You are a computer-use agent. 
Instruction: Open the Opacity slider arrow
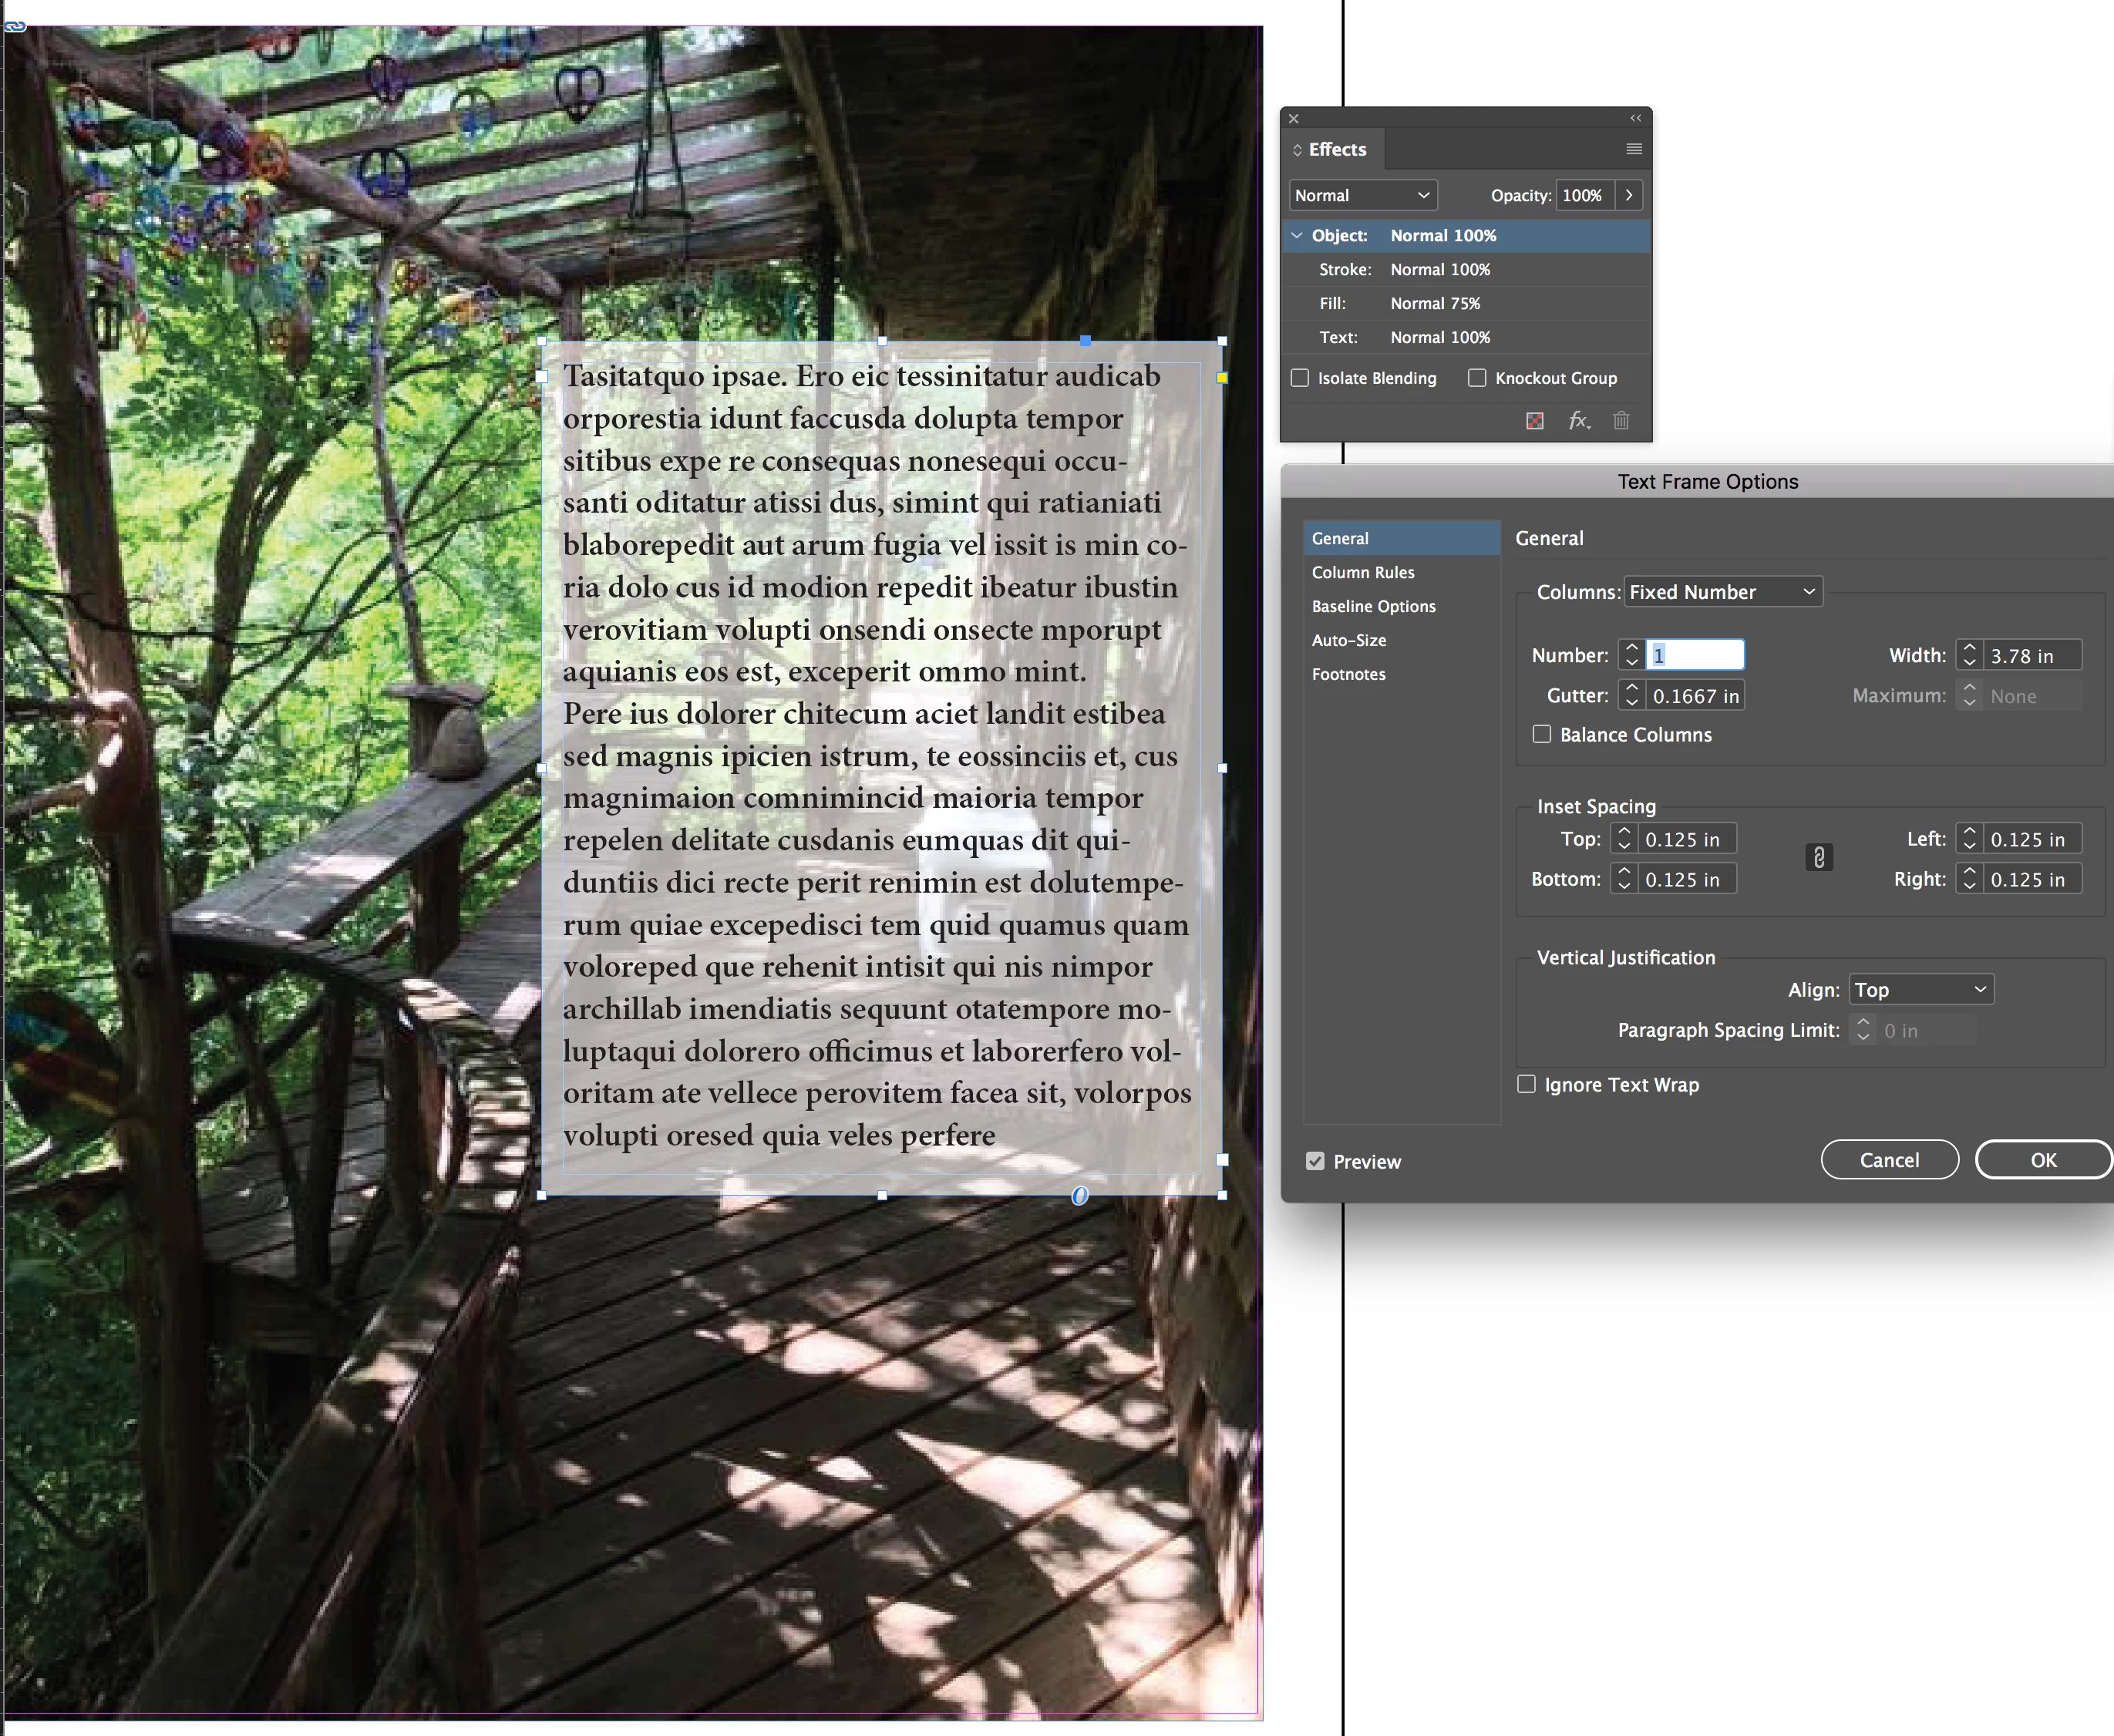[x=1629, y=196]
